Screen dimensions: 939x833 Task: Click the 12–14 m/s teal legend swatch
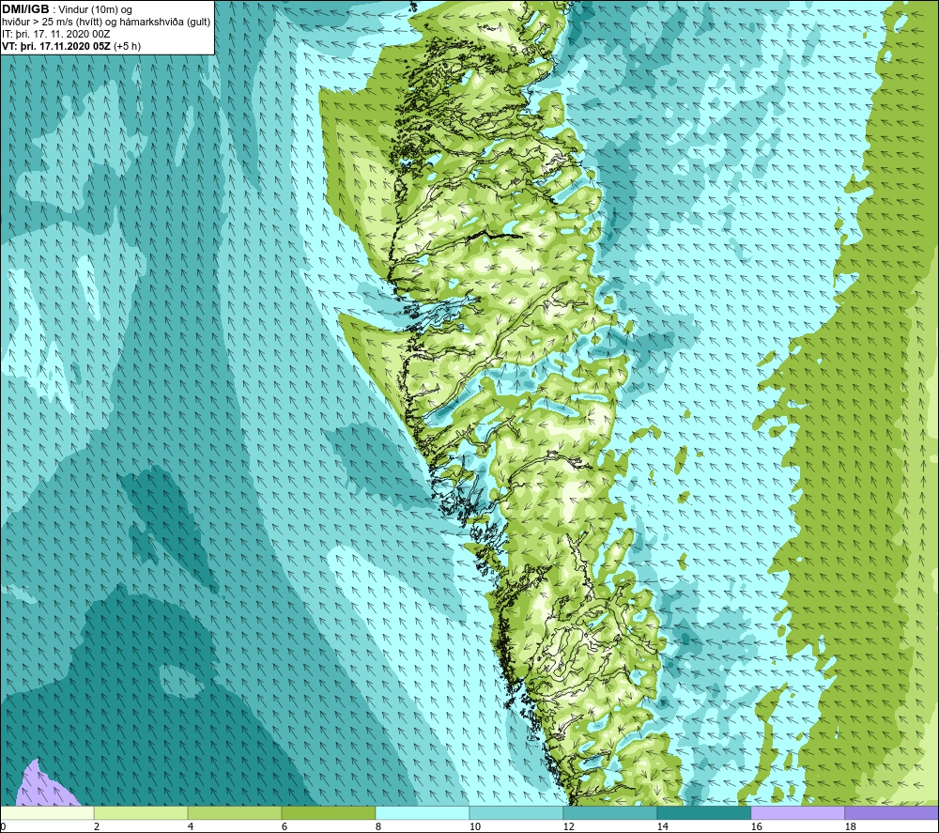click(609, 812)
